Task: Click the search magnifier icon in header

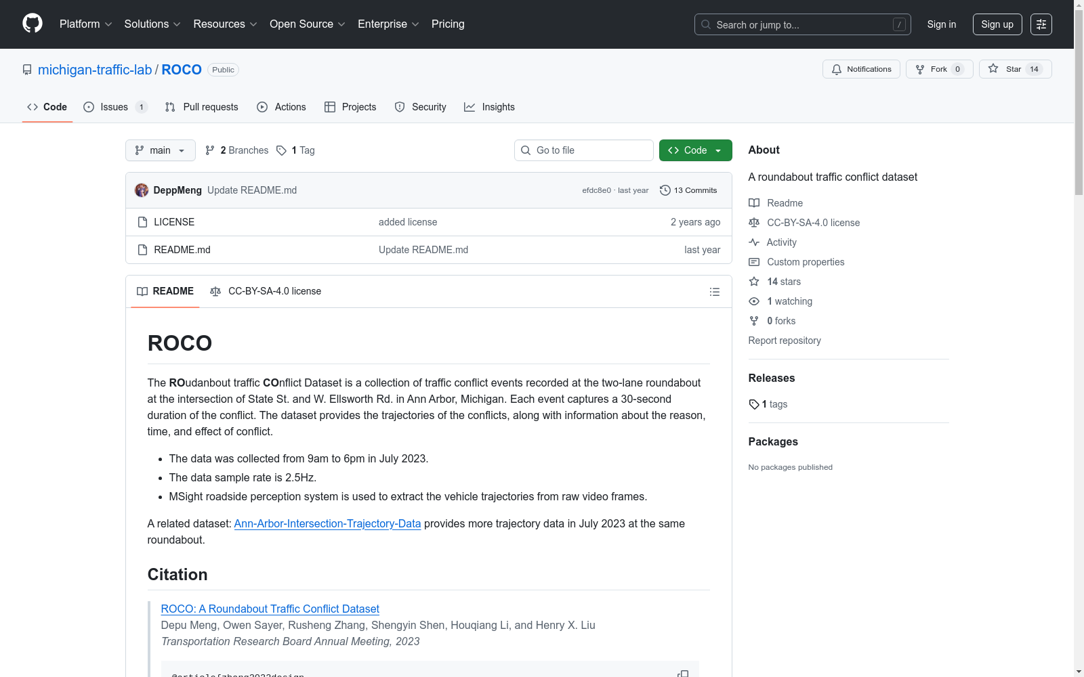Action: click(706, 24)
